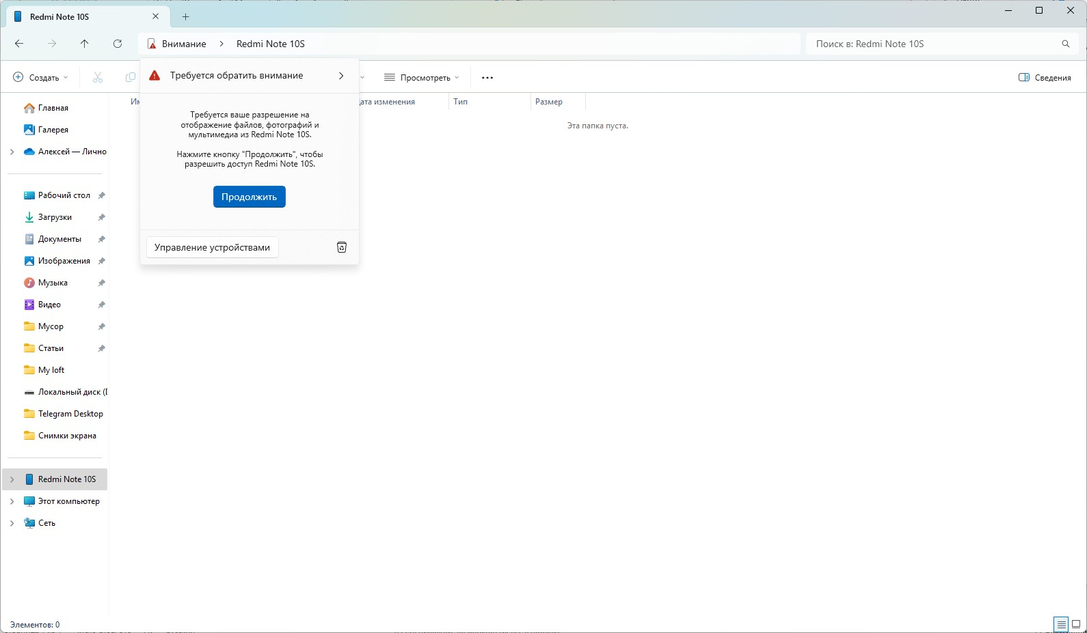The height and width of the screenshot is (633, 1087).
Task: Expand the Этот компьютер tree node
Action: pyautogui.click(x=12, y=501)
